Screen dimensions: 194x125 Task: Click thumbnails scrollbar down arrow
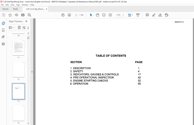pyautogui.click(x=28, y=123)
